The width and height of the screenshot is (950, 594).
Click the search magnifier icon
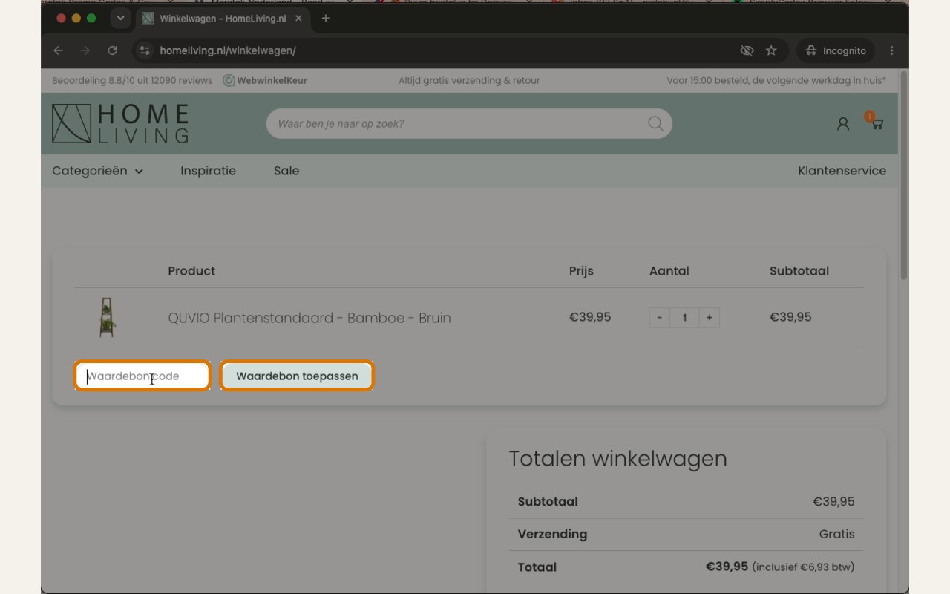pyautogui.click(x=655, y=123)
